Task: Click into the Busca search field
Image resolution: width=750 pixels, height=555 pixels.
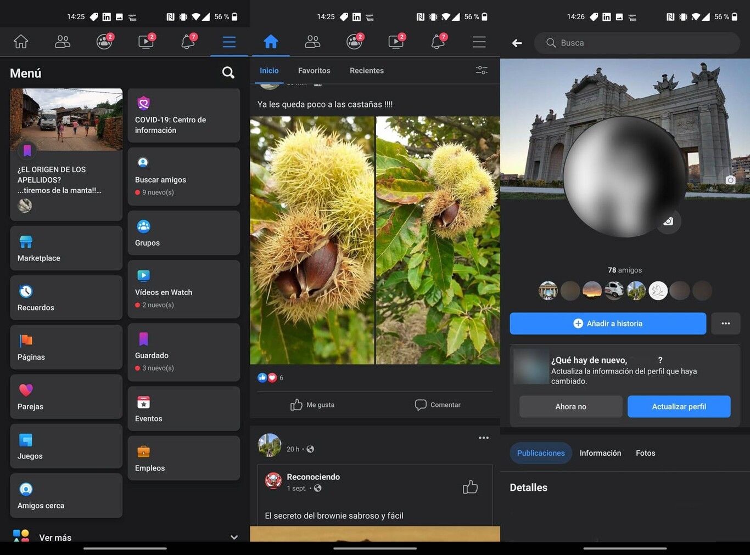Action: pos(642,43)
